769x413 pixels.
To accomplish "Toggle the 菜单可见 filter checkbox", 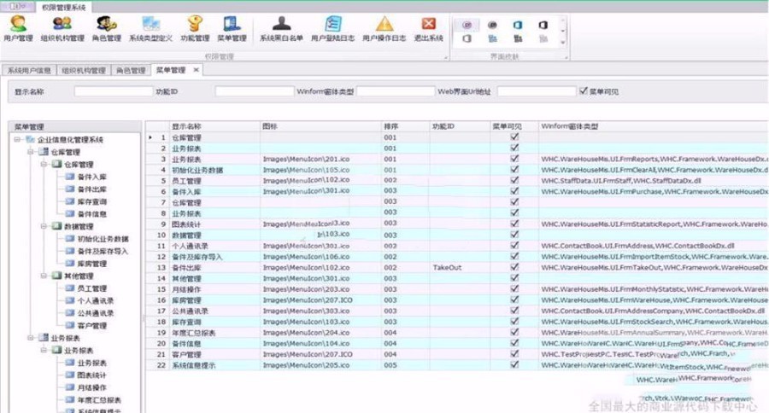I will coord(584,91).
